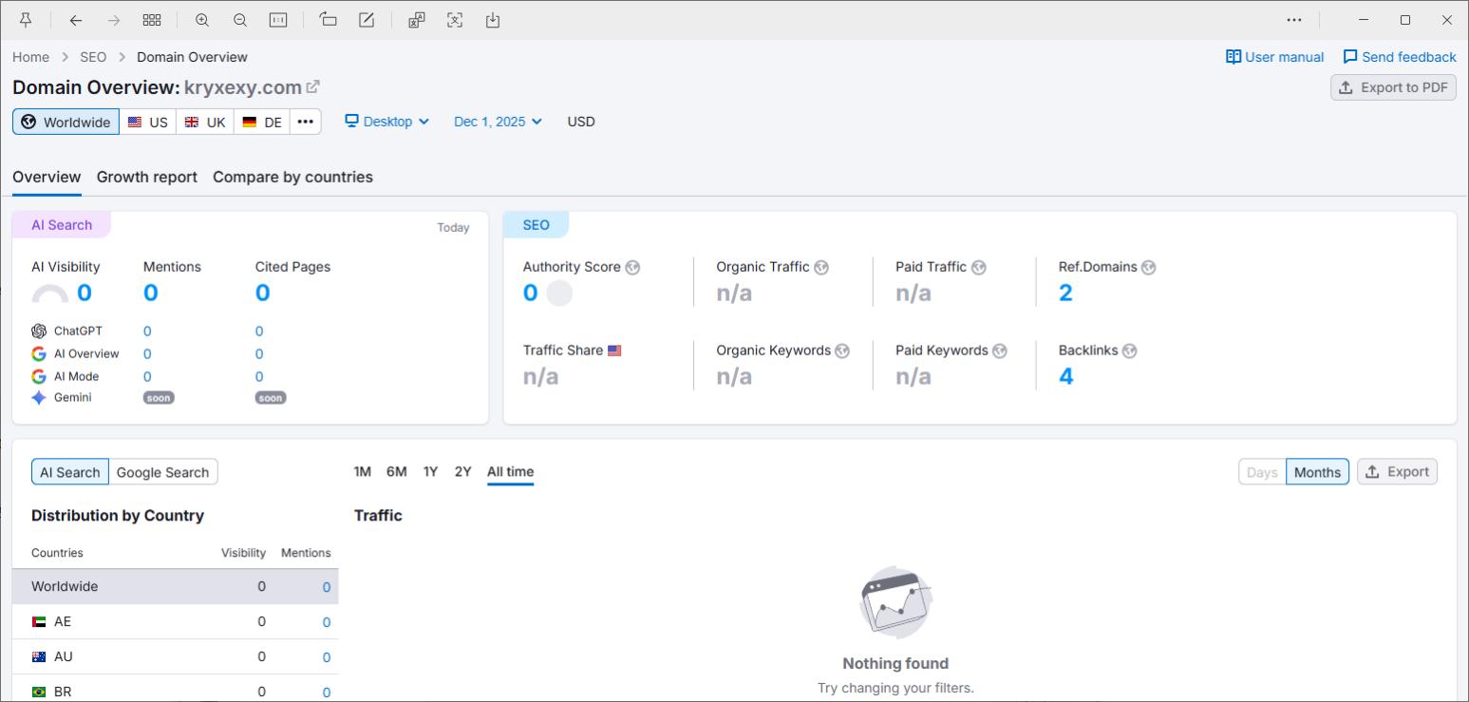Switch chart granularity to Months

point(1317,472)
